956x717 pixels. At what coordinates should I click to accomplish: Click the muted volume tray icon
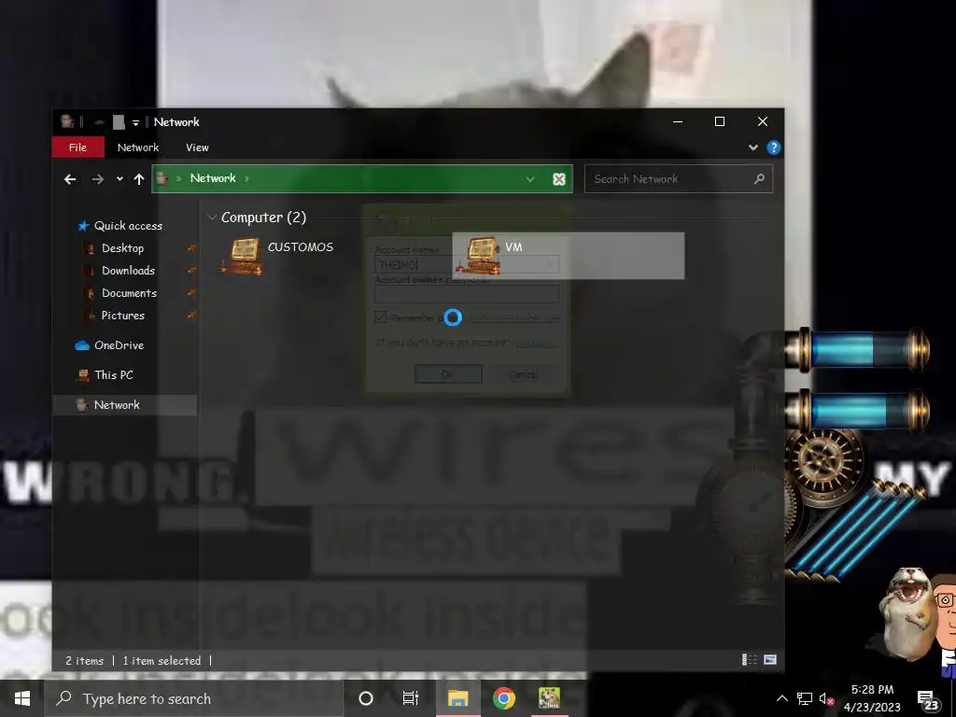click(826, 698)
